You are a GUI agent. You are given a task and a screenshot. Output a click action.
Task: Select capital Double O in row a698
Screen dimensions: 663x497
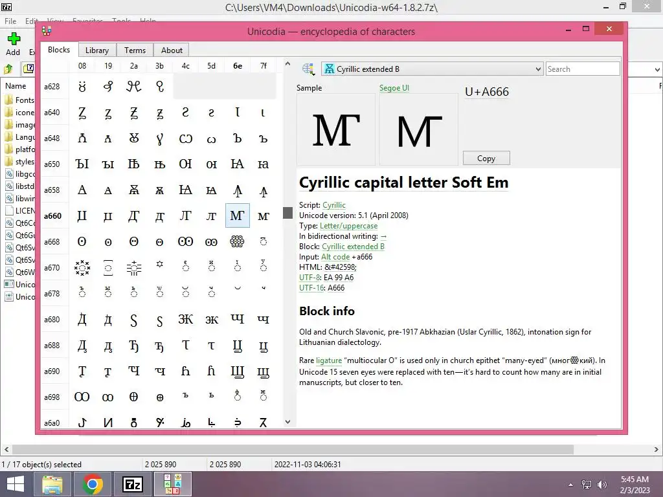click(82, 397)
